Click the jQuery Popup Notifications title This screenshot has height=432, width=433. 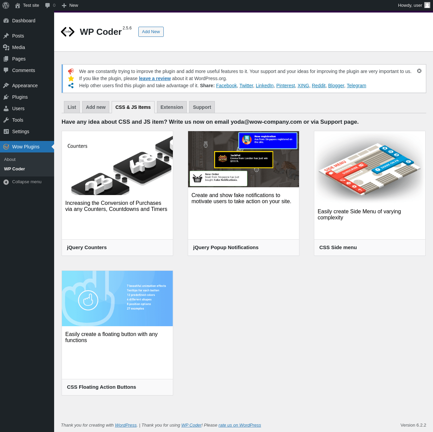[226, 247]
